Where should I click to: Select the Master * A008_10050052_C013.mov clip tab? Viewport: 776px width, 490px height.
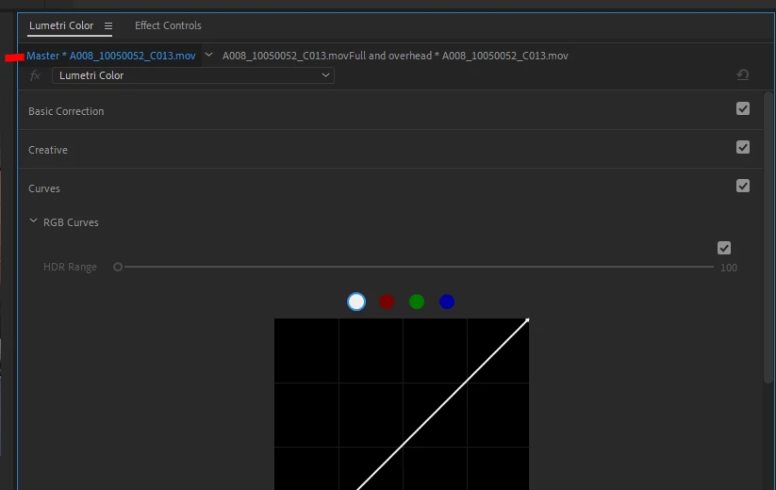click(x=111, y=56)
